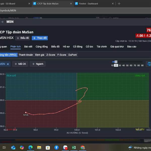
Task: Click the Theo dõi follow button
Action: (x=40, y=38)
